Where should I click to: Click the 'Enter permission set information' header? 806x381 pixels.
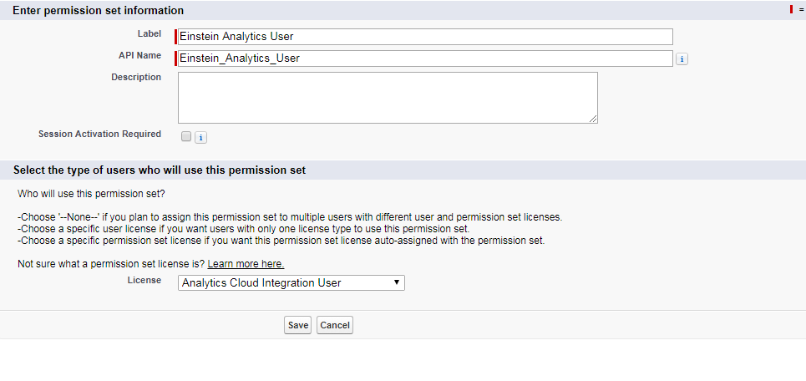[99, 10]
